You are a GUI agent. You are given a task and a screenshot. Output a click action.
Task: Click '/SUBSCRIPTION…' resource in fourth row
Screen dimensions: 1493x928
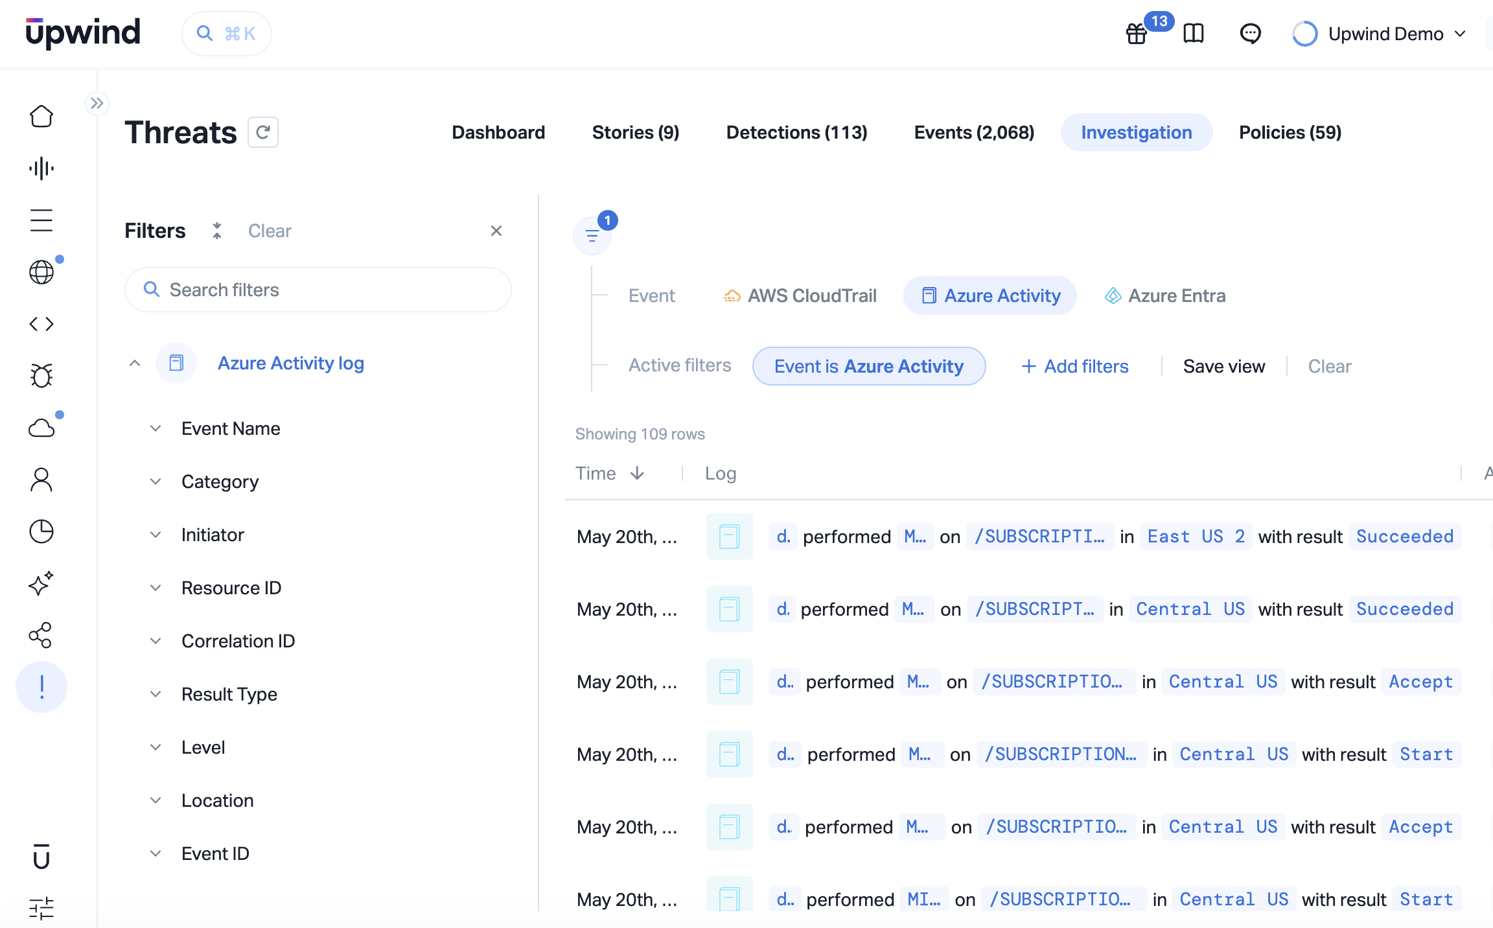[x=1061, y=754]
